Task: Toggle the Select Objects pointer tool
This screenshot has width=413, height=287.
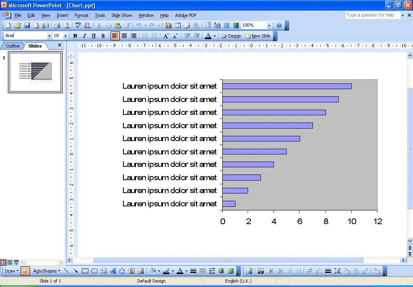Action: 25,271
